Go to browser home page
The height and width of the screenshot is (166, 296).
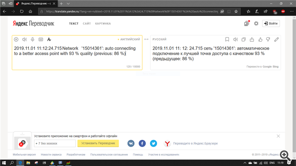click(x=30, y=11)
